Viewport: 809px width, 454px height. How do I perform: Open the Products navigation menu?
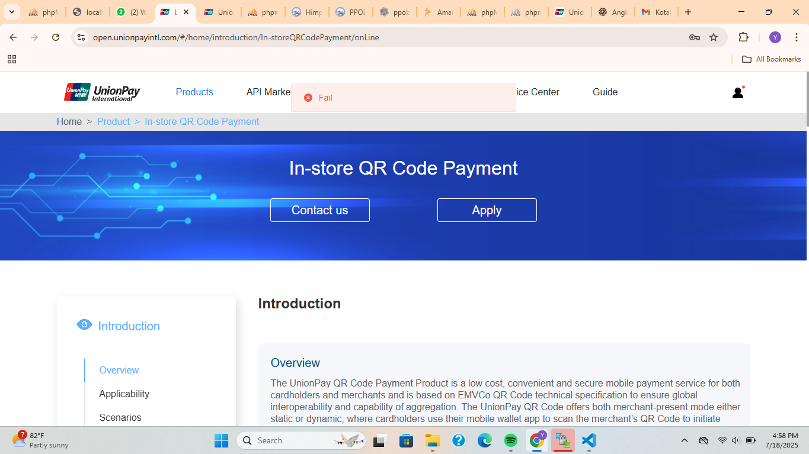tap(194, 92)
